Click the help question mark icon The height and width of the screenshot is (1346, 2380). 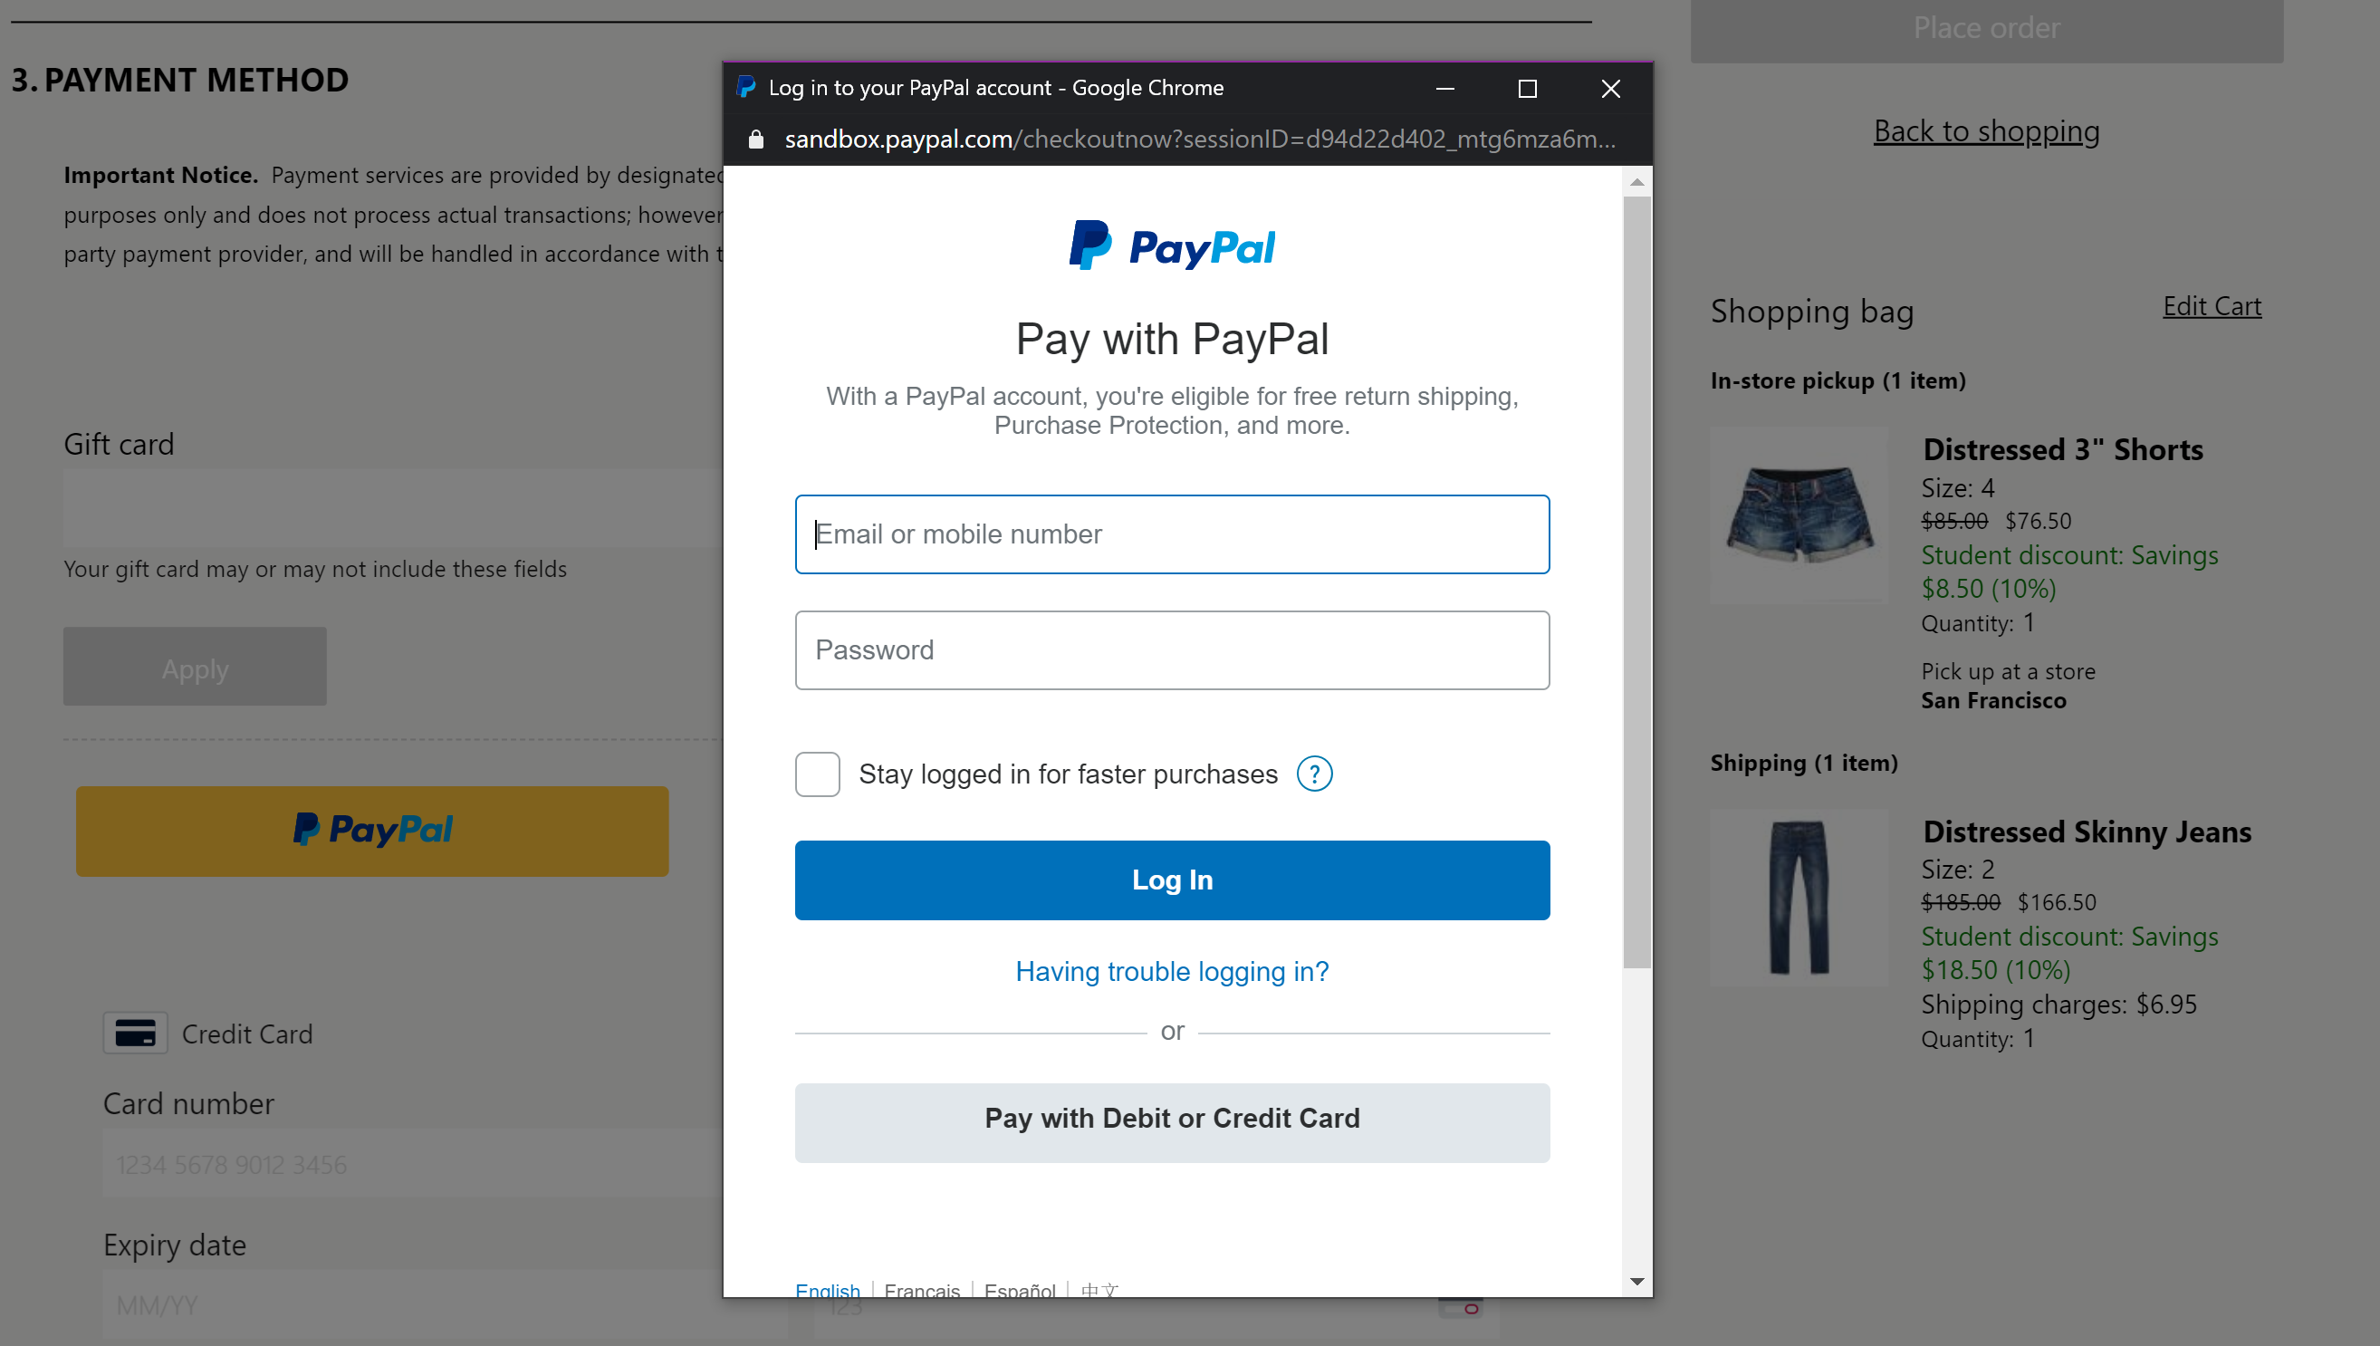[1316, 774]
